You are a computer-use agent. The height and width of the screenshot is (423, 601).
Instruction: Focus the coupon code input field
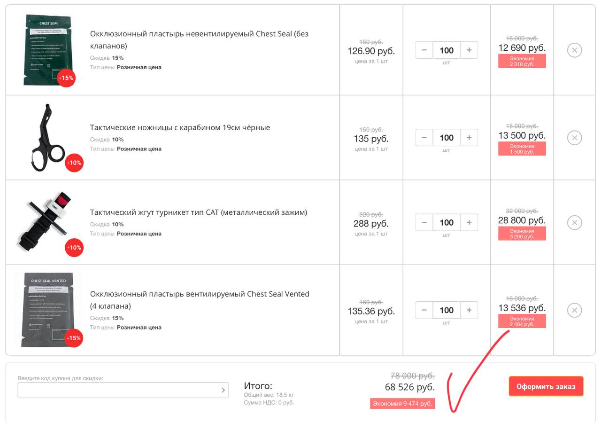[118, 390]
